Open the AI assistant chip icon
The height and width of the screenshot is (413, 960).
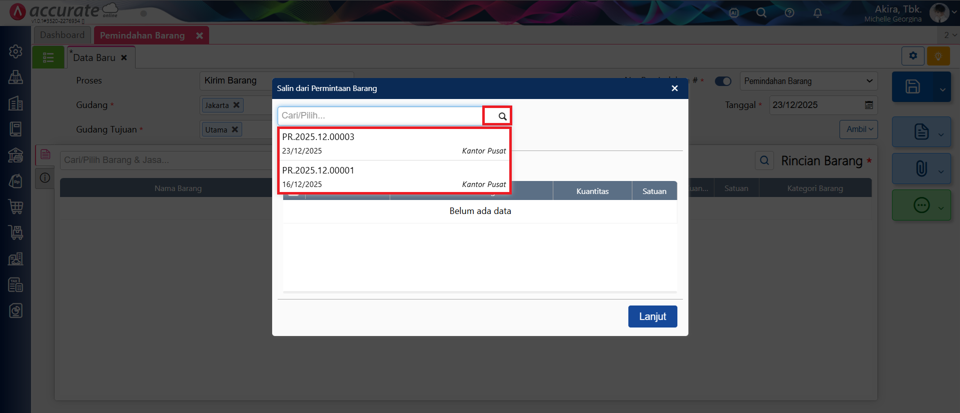click(x=734, y=13)
